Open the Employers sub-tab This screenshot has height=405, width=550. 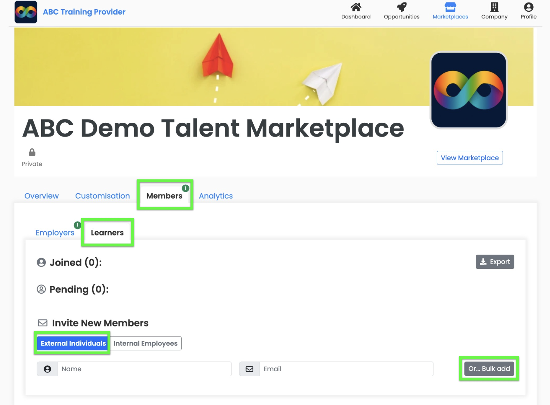(55, 233)
